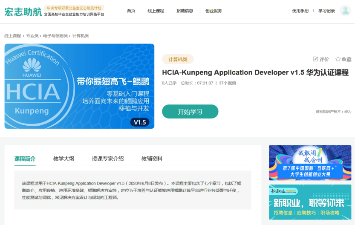Click the 线上课程 breadcrumb
355x225 pixels.
point(12,36)
